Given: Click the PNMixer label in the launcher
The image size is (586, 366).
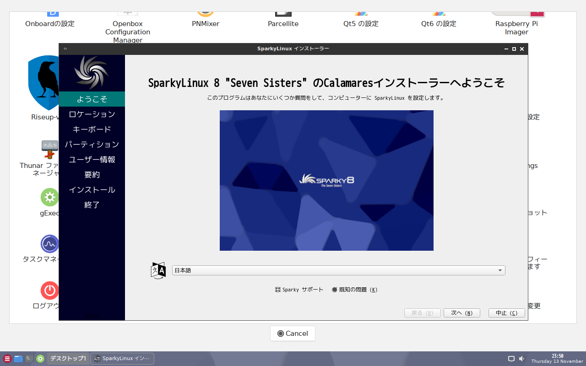Looking at the screenshot, I should 206,24.
